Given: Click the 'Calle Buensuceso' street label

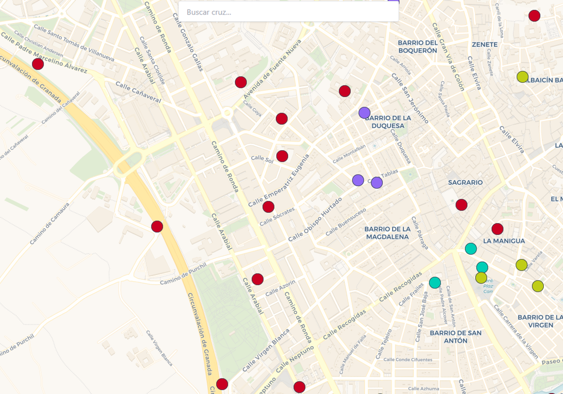Looking at the screenshot, I should coord(346,222).
